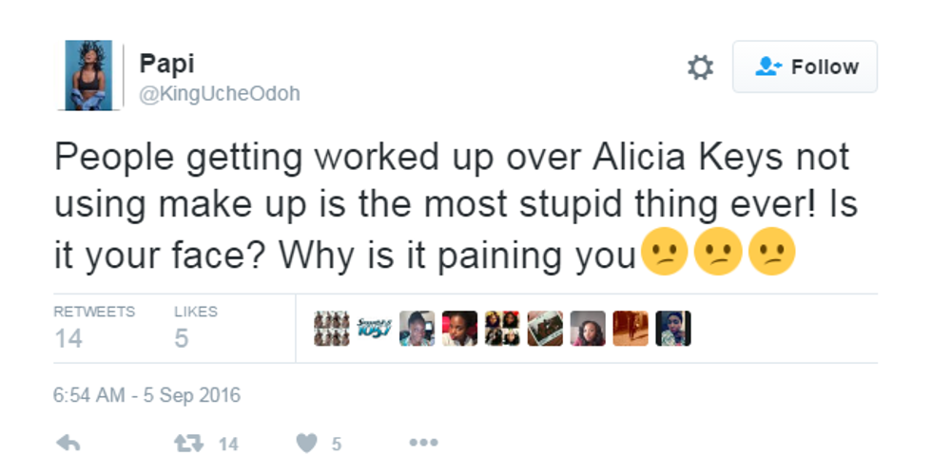The image size is (932, 474).
Task: Click the Follow button
Action: click(805, 66)
